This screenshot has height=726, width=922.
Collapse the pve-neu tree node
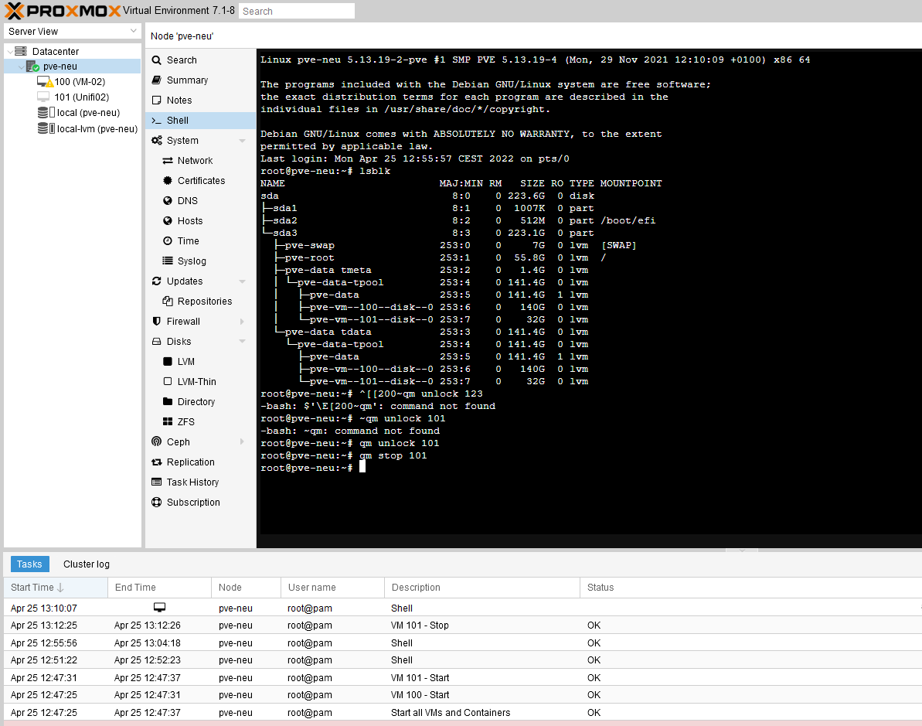(x=21, y=67)
